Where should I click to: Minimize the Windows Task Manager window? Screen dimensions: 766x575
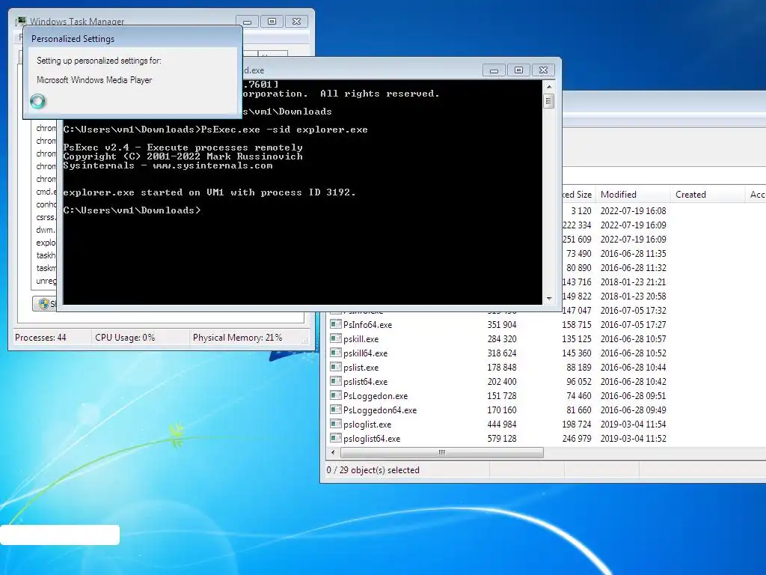247,22
